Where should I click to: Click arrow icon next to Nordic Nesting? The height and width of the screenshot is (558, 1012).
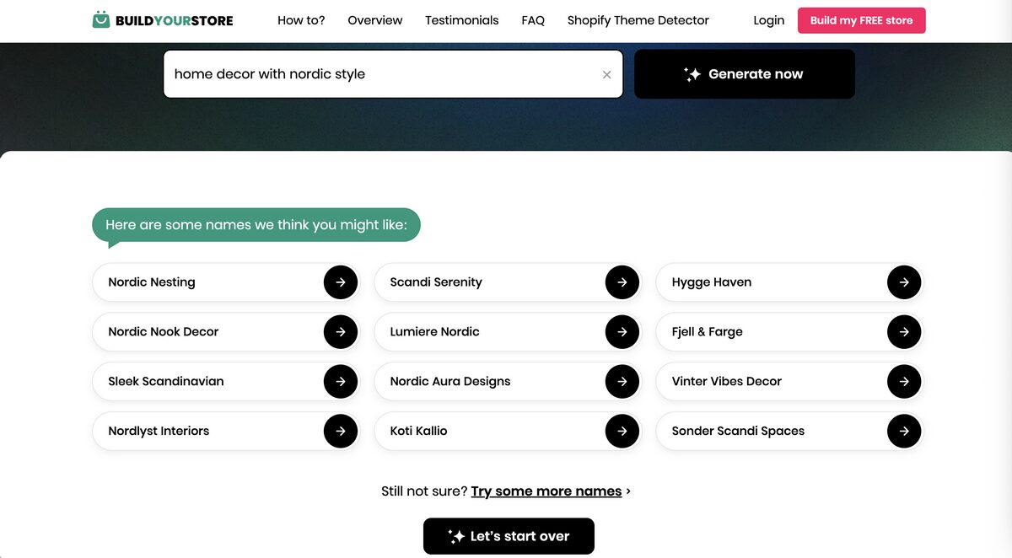coord(340,282)
